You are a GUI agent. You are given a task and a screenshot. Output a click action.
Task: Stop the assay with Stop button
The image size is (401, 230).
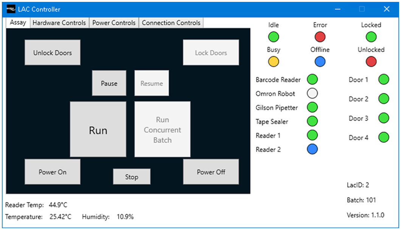tap(132, 177)
